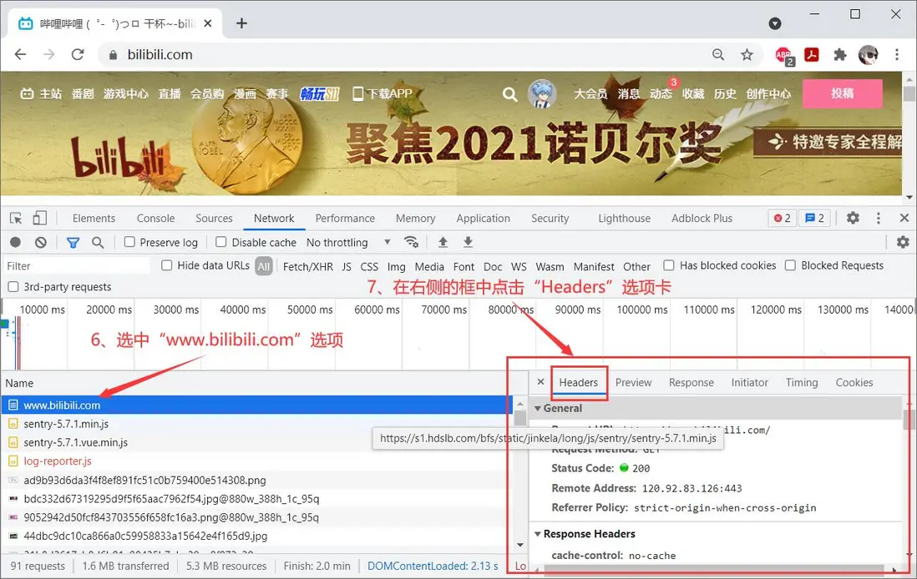
Task: Open the Performance tab
Action: [345, 218]
